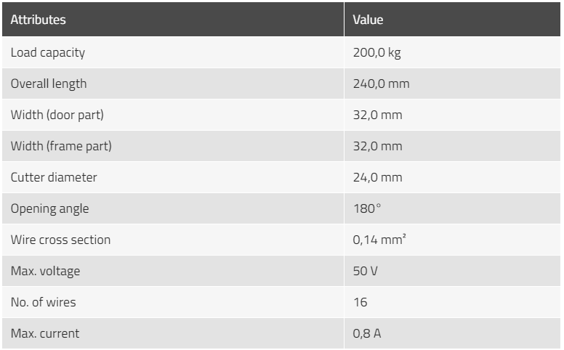Viewport: 564px width, 350px height.
Task: Click the Value column header
Action: (x=368, y=20)
